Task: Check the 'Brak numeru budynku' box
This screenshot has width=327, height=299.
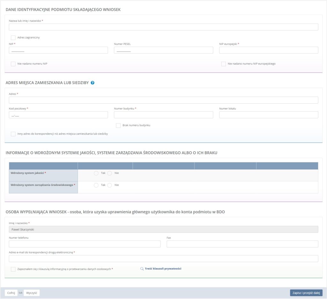Action: pos(118,125)
